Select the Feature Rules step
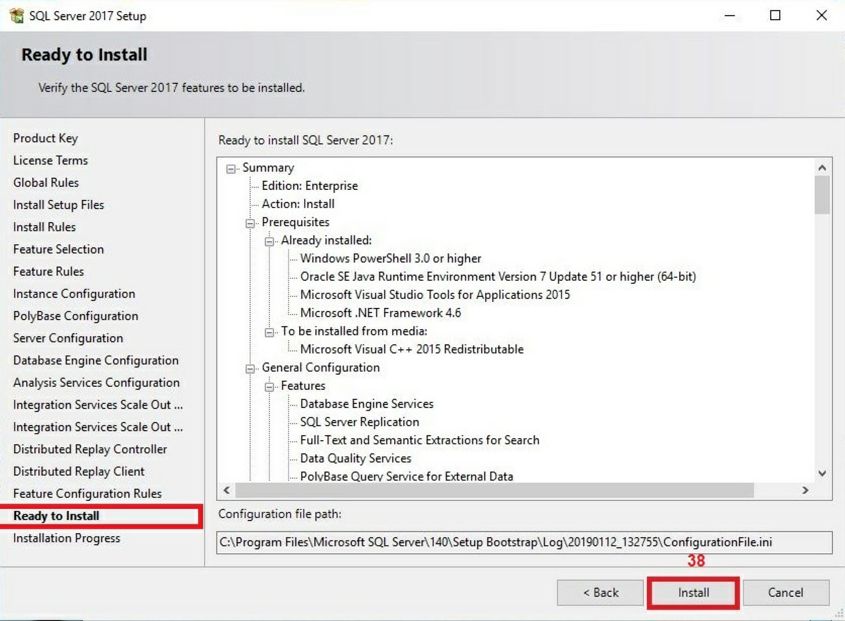The image size is (845, 621). click(49, 272)
